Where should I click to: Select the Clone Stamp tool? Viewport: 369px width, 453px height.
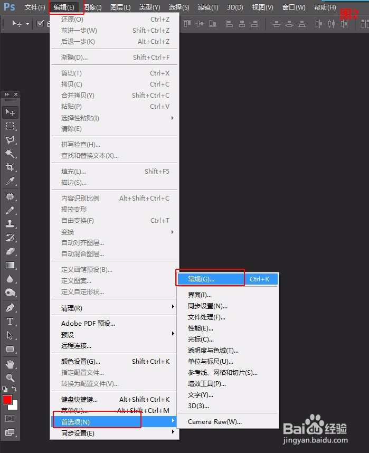[x=10, y=224]
